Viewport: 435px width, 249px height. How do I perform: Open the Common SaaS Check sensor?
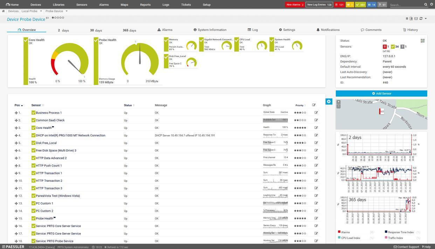tap(50, 120)
